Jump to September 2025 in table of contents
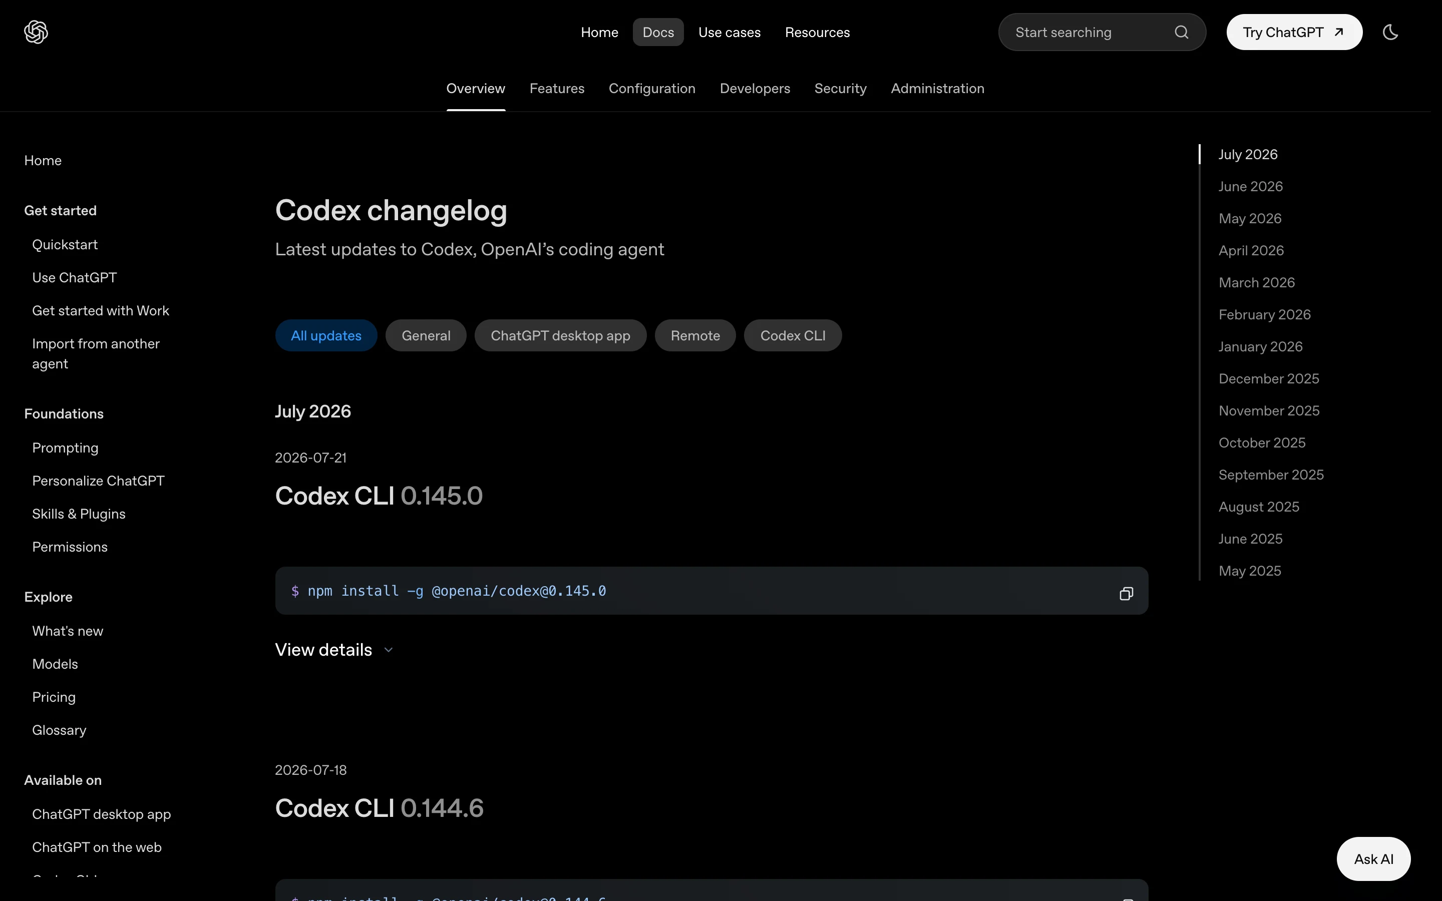1442x901 pixels. pyautogui.click(x=1271, y=475)
